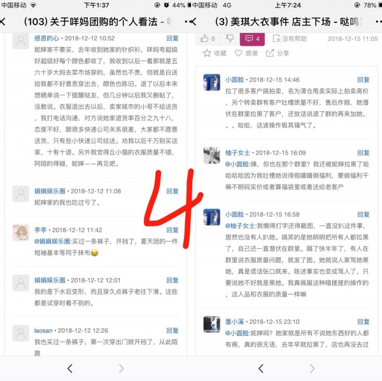The height and width of the screenshot is (381, 382).
Task: Tap the thumbs-down dislike icon
Action: pos(230,38)
